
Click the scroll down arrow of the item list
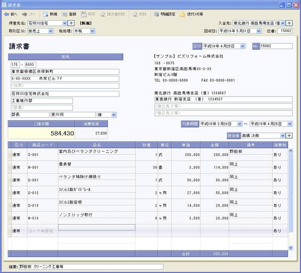(x=290, y=247)
